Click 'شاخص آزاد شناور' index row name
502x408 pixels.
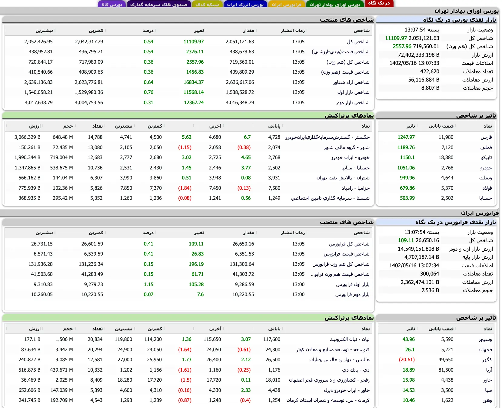[351, 82]
